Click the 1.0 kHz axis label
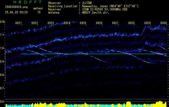This screenshot has height=107, width=169. (2, 48)
